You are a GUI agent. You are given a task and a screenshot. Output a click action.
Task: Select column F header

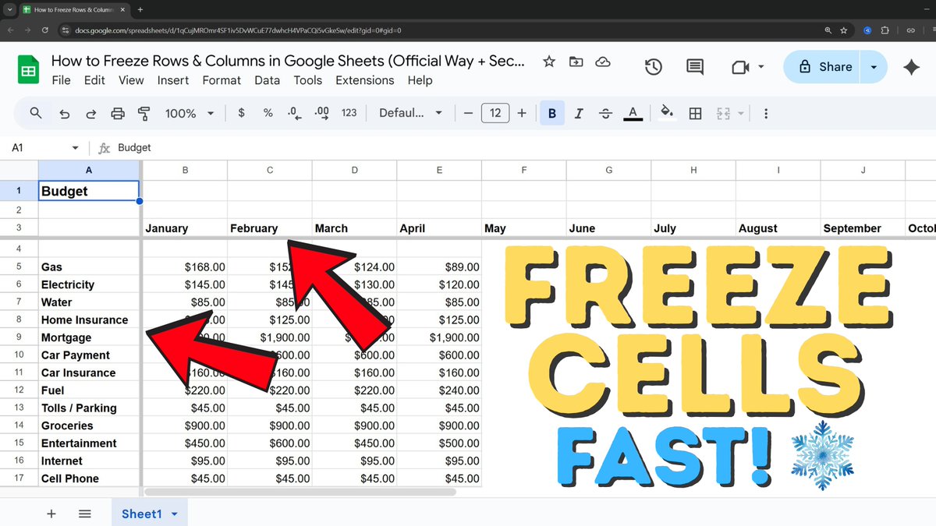pyautogui.click(x=523, y=170)
